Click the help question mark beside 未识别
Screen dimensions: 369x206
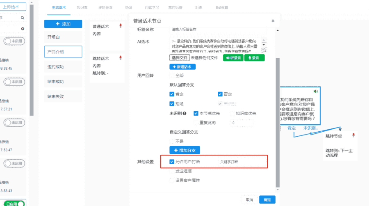(x=184, y=113)
